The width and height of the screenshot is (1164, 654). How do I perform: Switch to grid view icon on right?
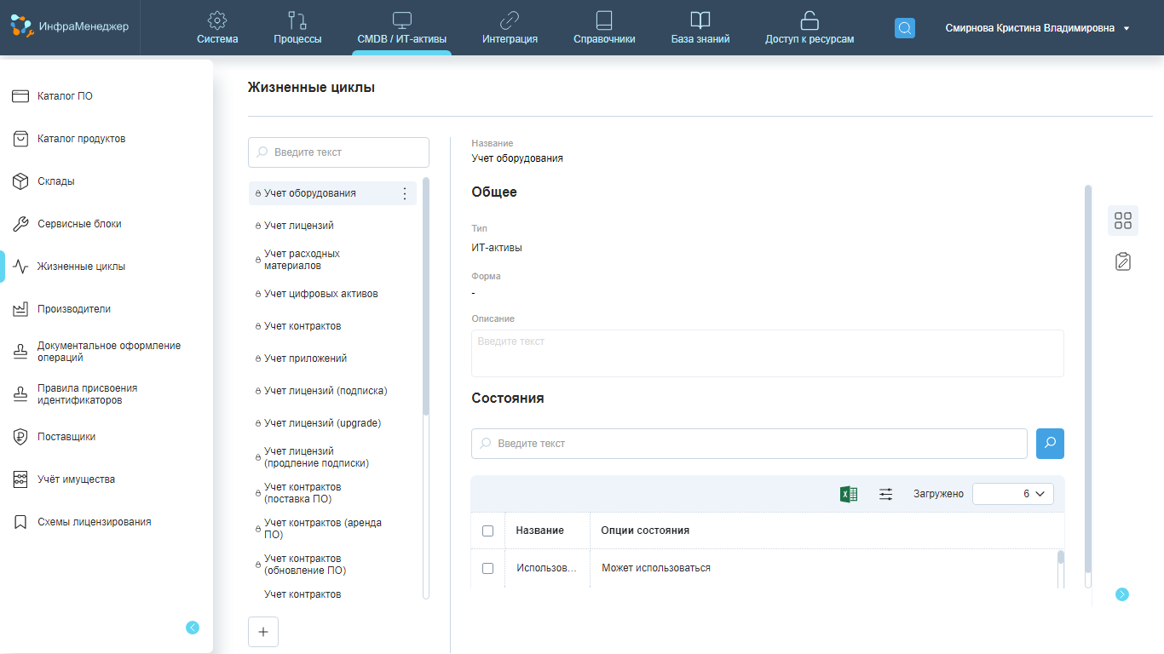(1123, 221)
